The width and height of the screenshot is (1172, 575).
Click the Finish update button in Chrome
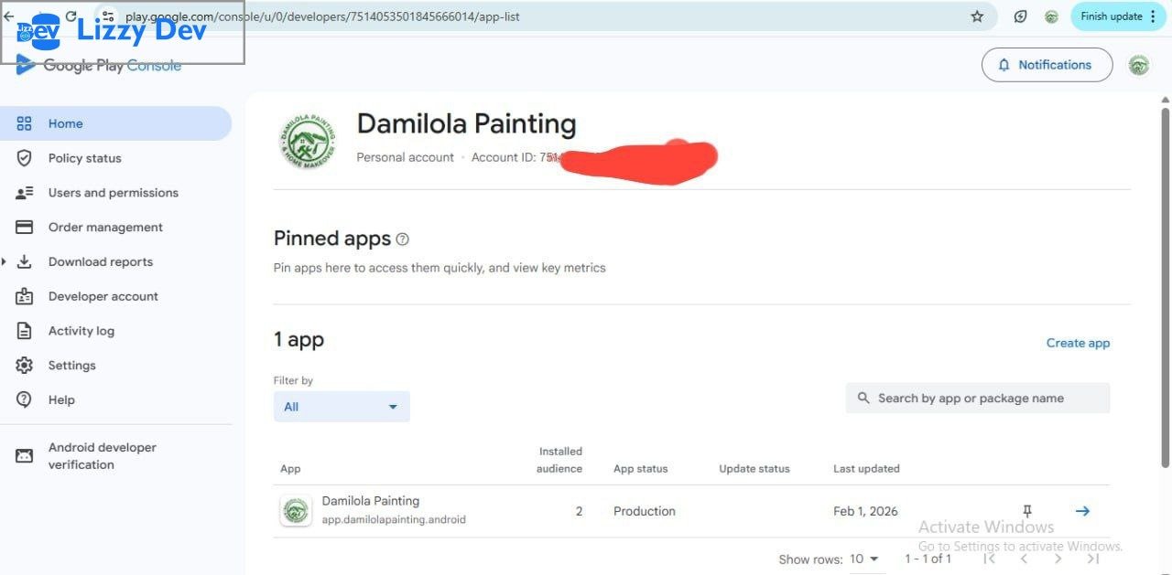click(x=1111, y=16)
